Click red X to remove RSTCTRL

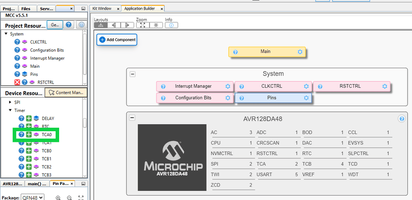point(17,82)
